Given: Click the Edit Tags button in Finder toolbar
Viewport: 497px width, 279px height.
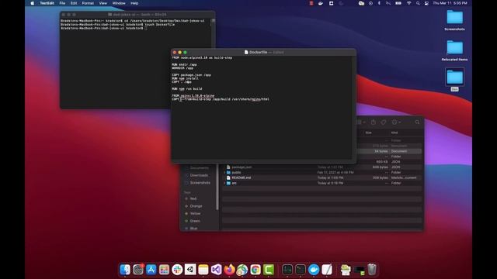Looking at the screenshot, I should [x=384, y=122].
